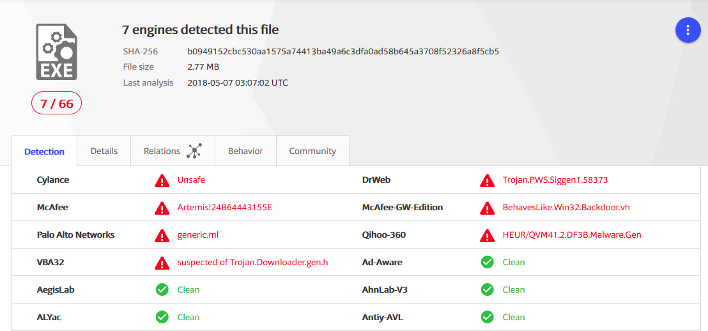Click the green checkmark for Antiy-AVL
The height and width of the screenshot is (331, 708).
coord(487,317)
